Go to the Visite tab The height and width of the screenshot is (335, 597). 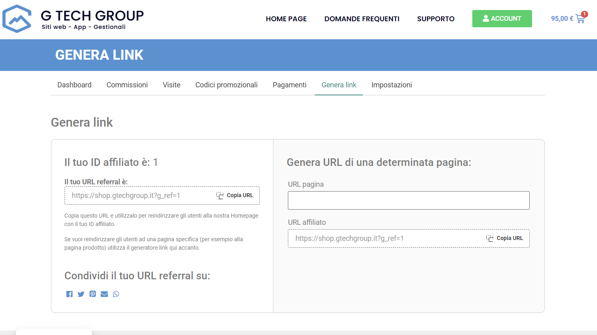coord(172,85)
